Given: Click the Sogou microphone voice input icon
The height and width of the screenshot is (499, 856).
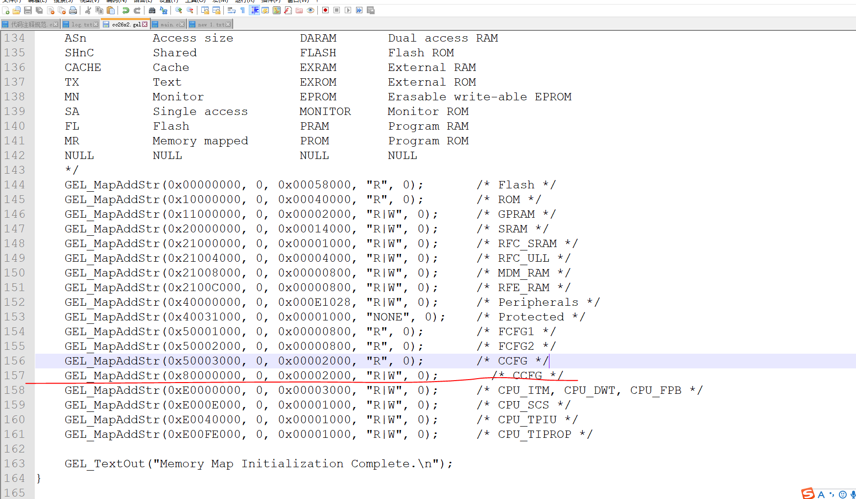Looking at the screenshot, I should pyautogui.click(x=853, y=494).
